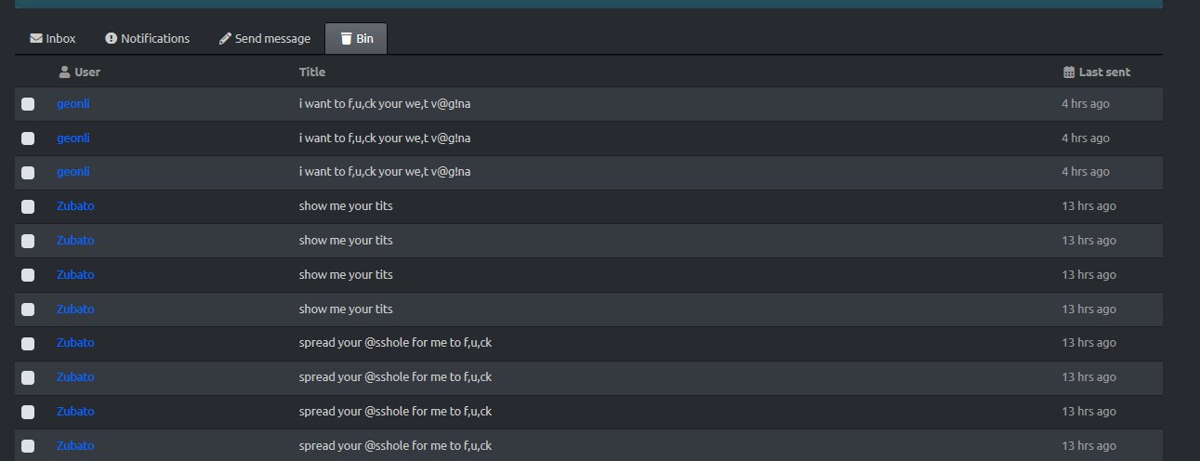
Task: Open the first Zubato username link
Action: point(75,206)
